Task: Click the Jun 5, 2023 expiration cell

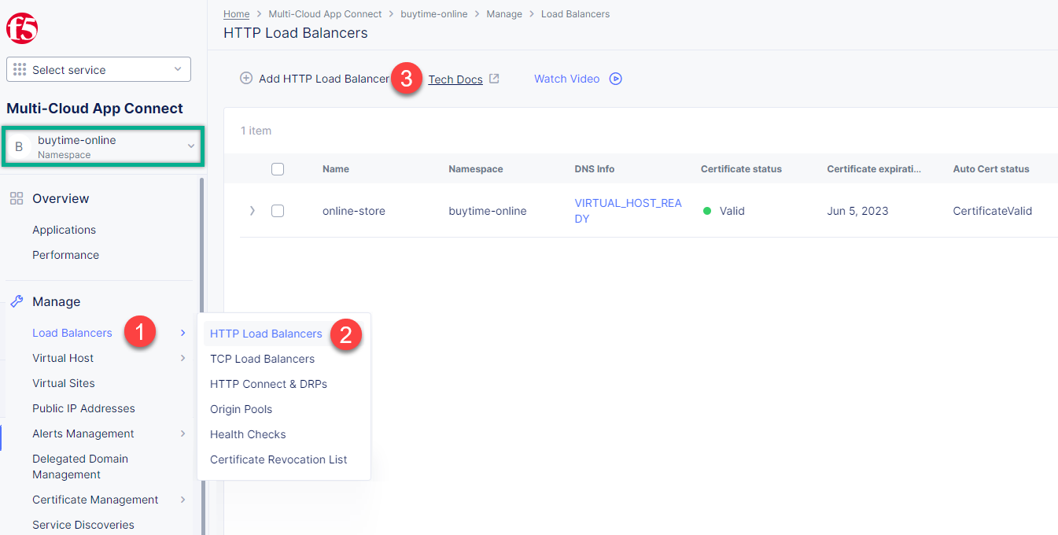Action: 857,211
